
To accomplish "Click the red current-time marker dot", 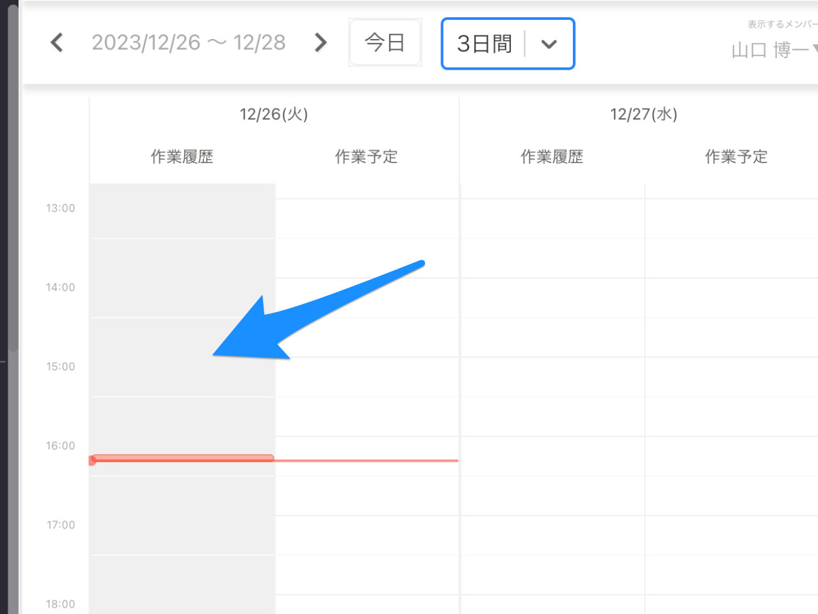I will click(x=92, y=460).
